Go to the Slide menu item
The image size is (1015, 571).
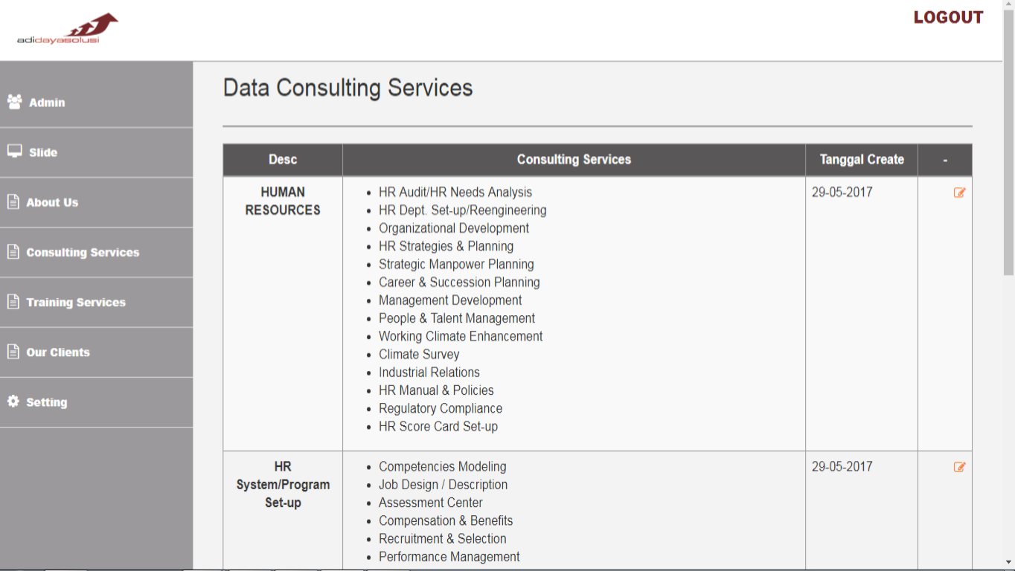43,152
